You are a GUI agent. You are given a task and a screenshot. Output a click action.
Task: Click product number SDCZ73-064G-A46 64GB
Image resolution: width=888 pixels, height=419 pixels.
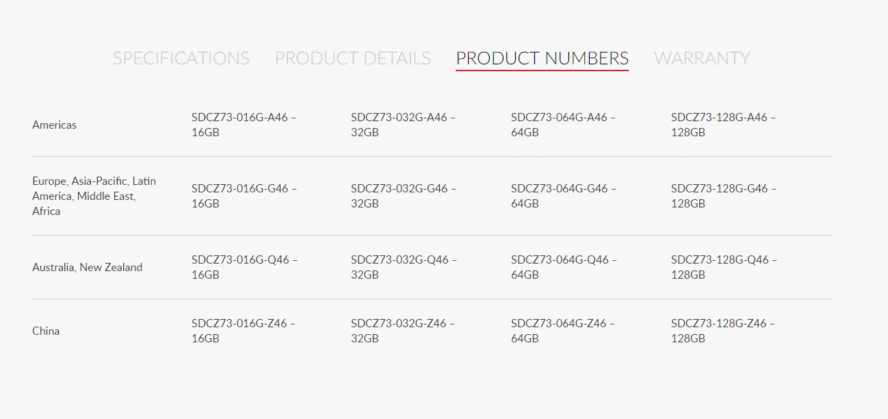coord(563,125)
